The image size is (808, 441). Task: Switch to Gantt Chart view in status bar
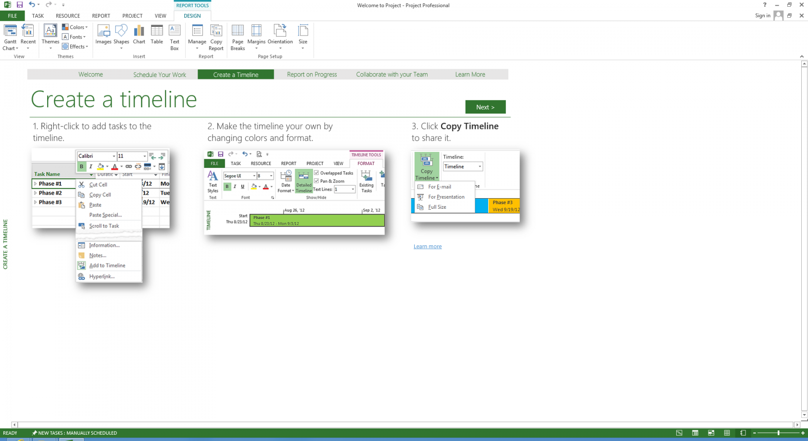pyautogui.click(x=679, y=433)
